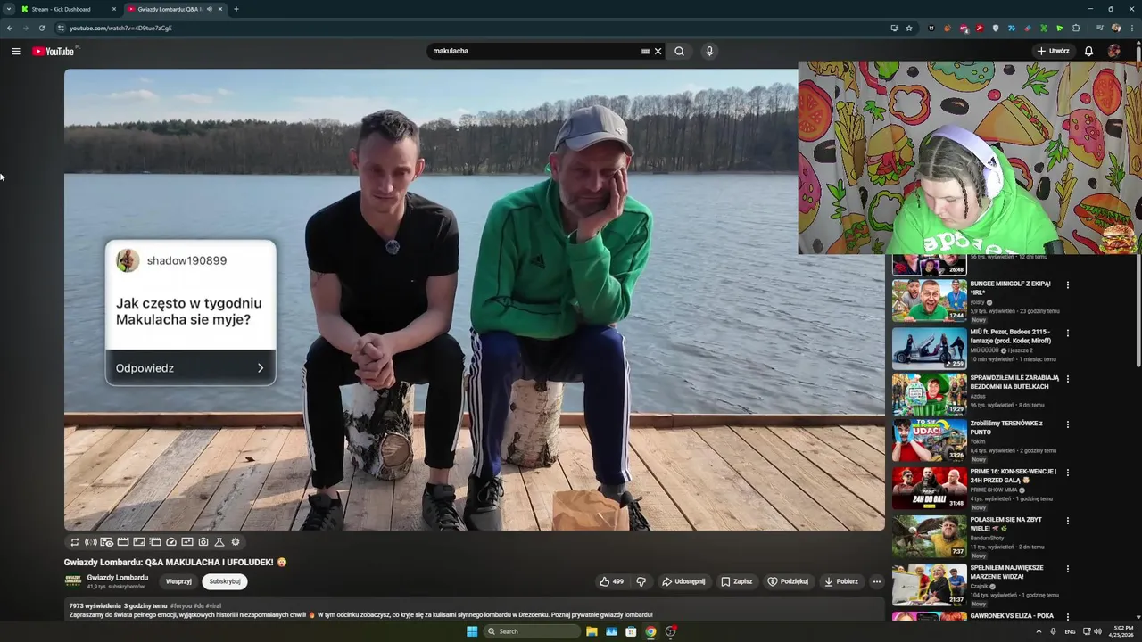Share the video via Udostępnij

tap(683, 581)
